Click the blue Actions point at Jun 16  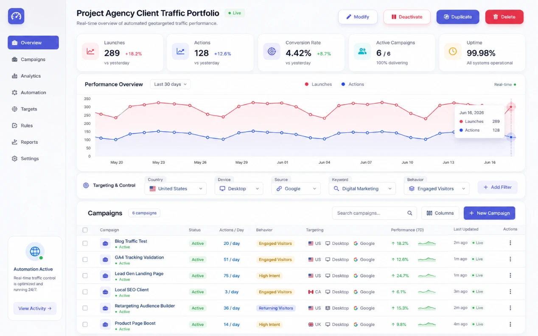(x=511, y=137)
